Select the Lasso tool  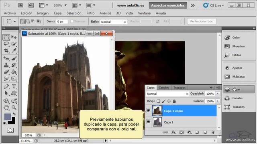[6, 44]
